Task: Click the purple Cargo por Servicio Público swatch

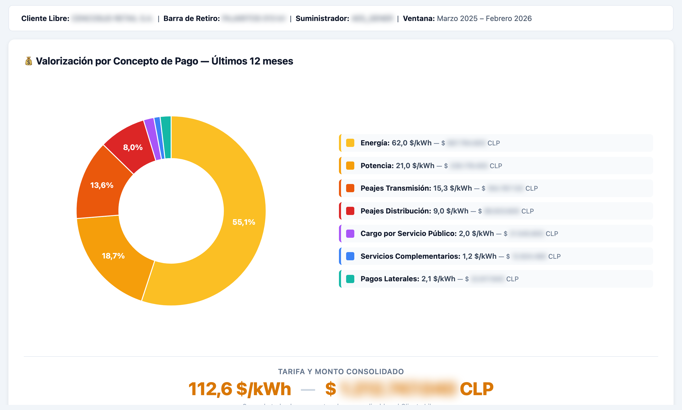Action: coord(350,233)
